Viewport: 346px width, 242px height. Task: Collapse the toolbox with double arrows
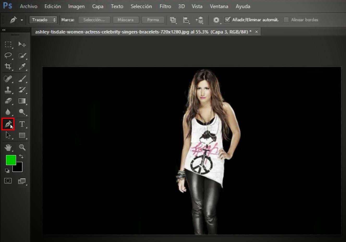(4, 30)
